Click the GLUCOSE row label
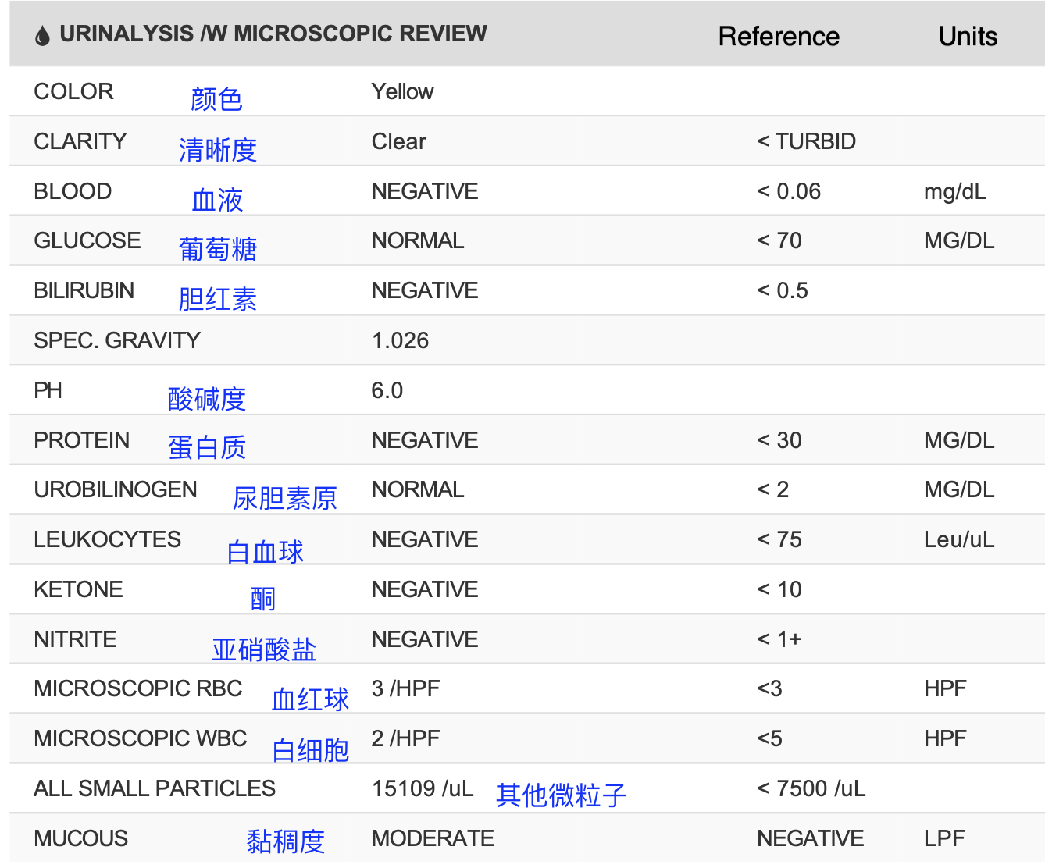1045x868 pixels. [x=87, y=240]
